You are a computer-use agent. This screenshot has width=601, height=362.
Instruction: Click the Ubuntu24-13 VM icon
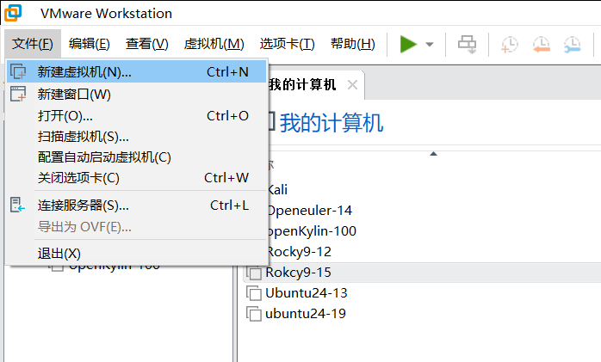254,293
